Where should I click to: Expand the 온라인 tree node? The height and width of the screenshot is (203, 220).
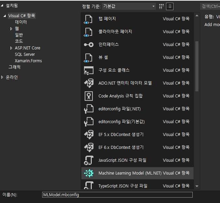2,77
